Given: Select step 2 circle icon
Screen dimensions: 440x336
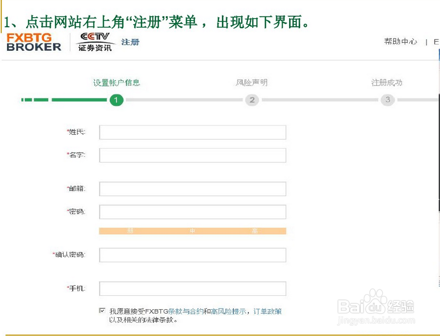Looking at the screenshot, I should pyautogui.click(x=252, y=100).
